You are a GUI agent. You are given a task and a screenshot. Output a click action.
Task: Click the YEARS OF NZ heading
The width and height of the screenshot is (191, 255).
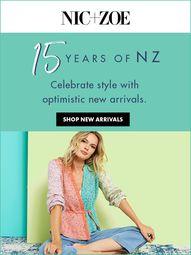[x=113, y=58]
